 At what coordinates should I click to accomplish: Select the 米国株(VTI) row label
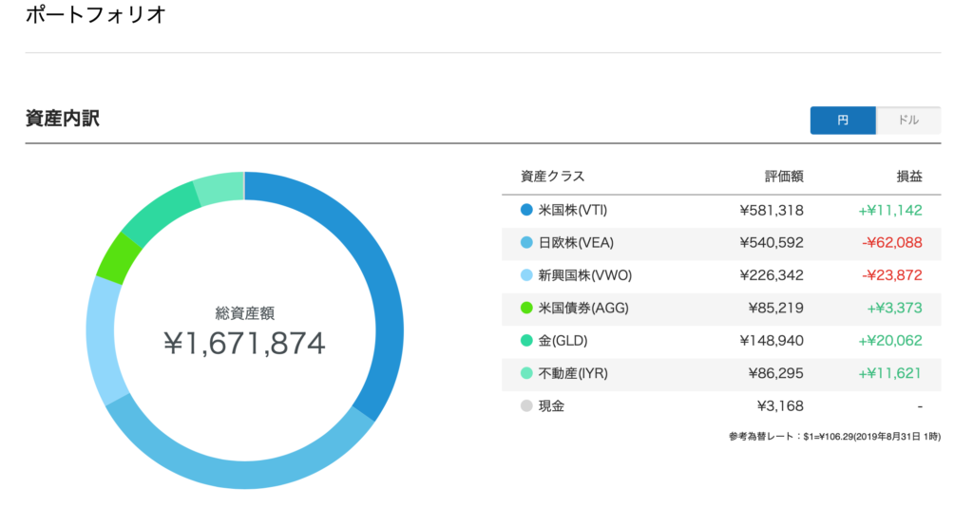point(573,210)
